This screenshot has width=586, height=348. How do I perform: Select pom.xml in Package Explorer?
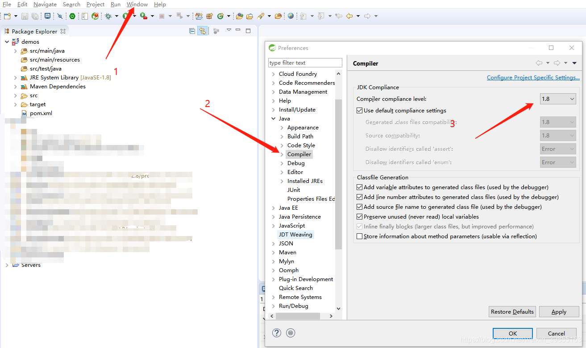[x=41, y=113]
